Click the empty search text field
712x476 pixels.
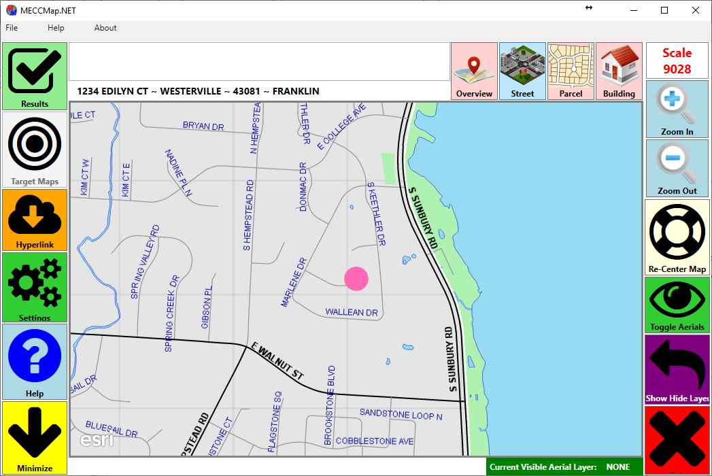pyautogui.click(x=259, y=62)
